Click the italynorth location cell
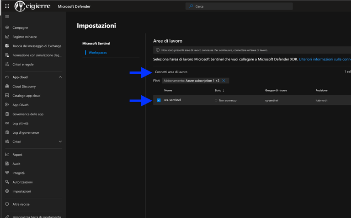The width and height of the screenshot is (351, 218). 321,100
